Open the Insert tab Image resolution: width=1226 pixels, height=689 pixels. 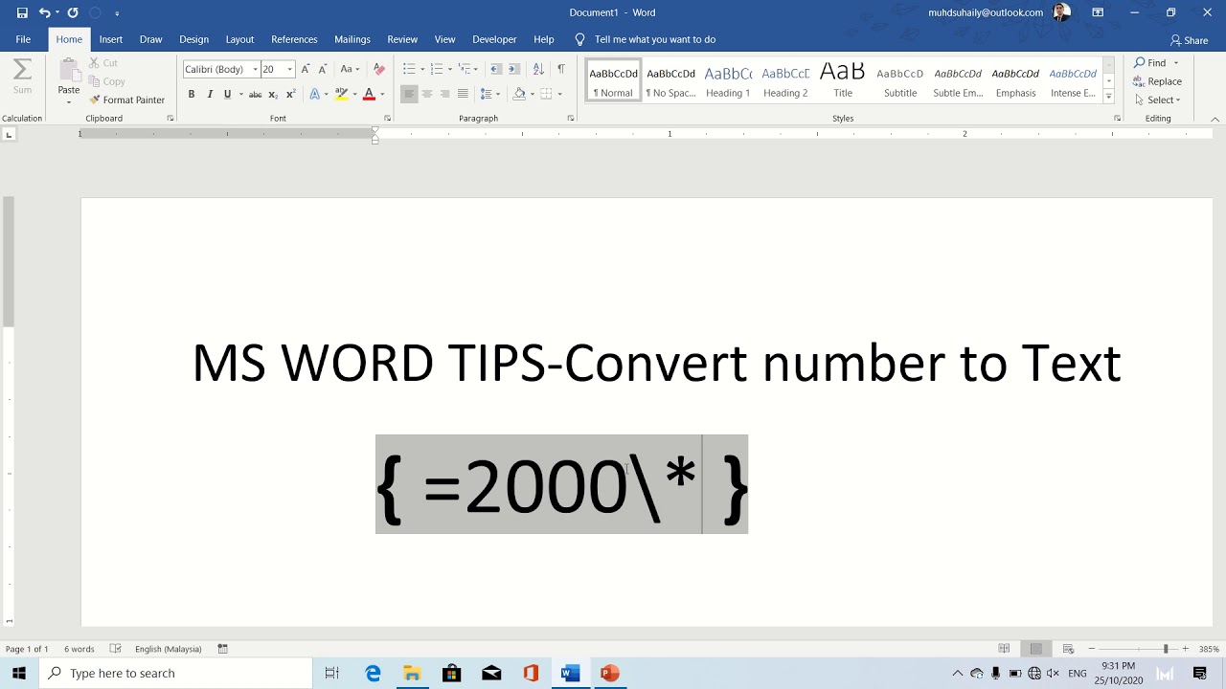pos(111,39)
